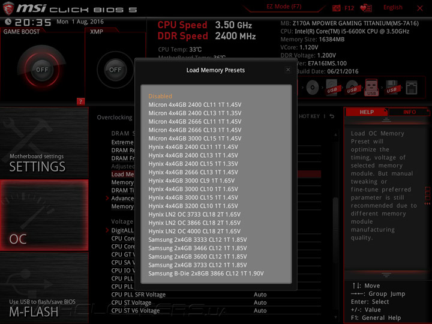Click the MSI dragon shield logo

point(8,8)
